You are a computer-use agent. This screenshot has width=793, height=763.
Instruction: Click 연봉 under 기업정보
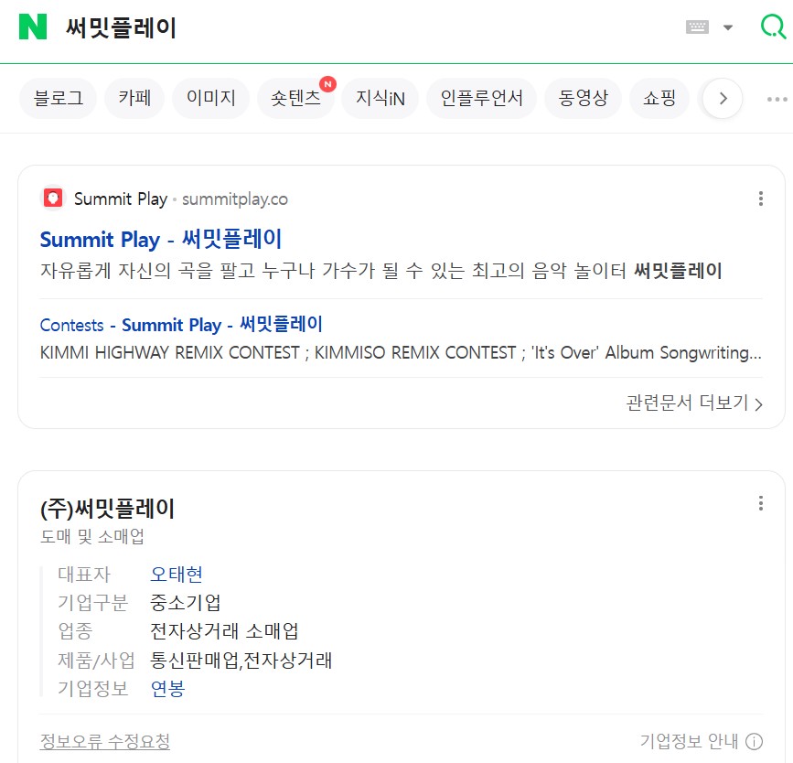(165, 689)
